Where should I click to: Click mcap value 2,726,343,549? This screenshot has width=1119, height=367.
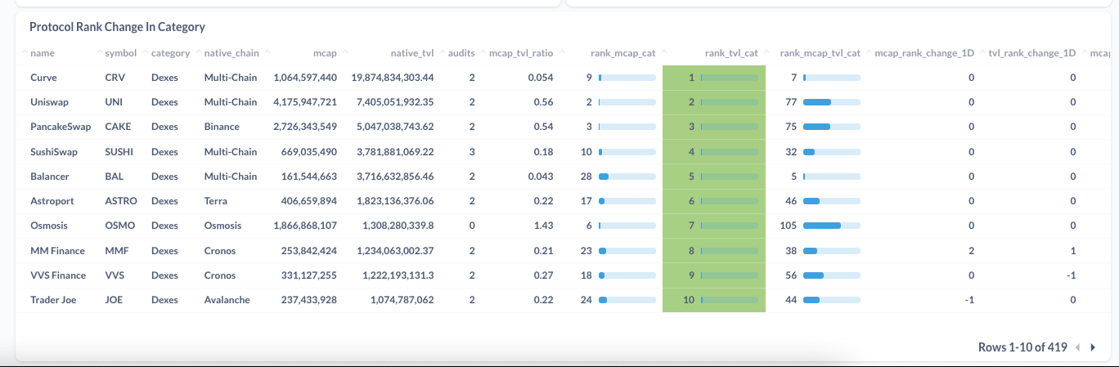(305, 127)
